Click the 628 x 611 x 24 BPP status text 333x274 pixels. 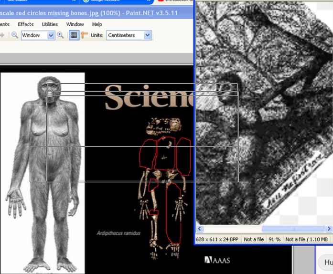click(x=217, y=240)
